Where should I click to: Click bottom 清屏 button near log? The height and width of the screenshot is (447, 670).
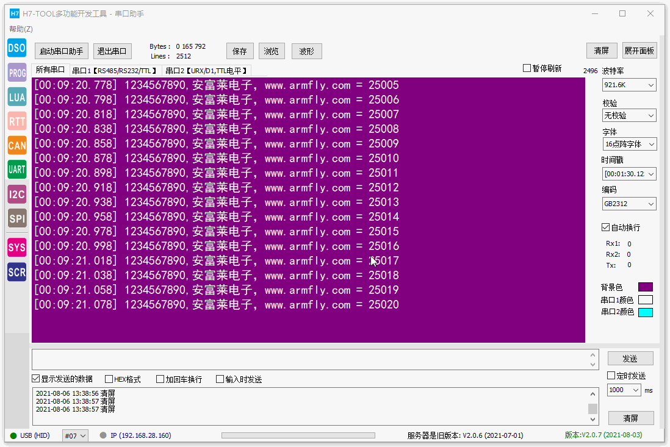631,418
